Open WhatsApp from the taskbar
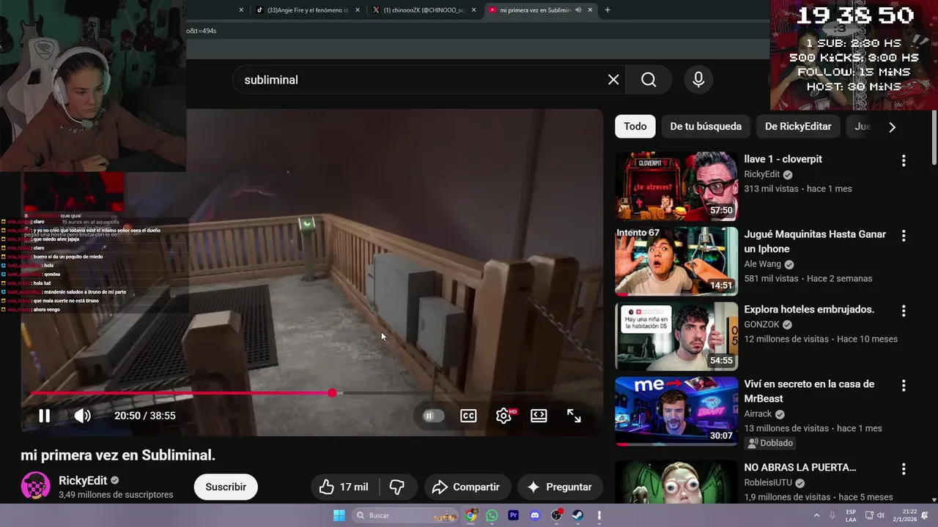 [492, 515]
